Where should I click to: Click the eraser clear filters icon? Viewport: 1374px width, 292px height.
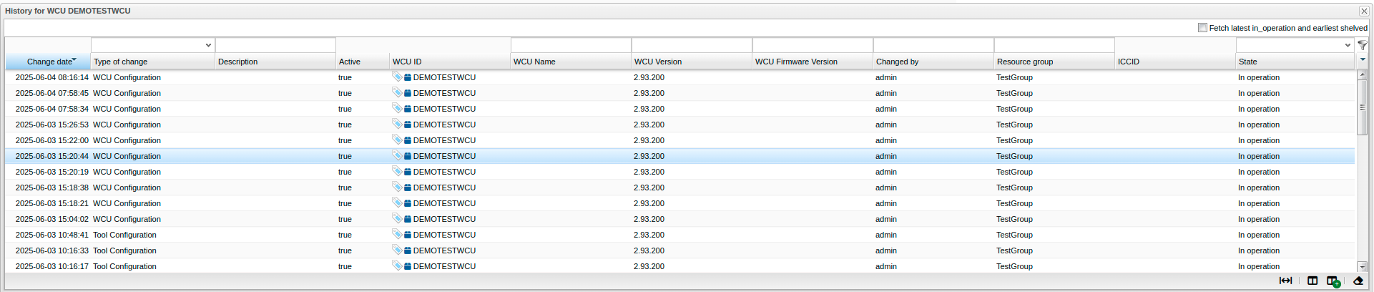(1358, 281)
